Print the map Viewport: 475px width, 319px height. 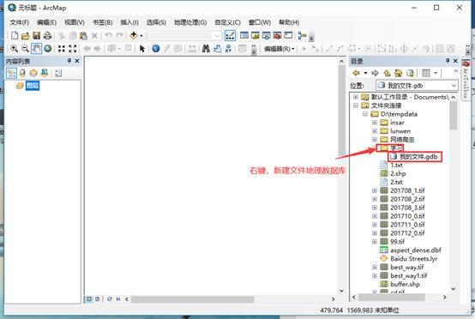[47, 36]
